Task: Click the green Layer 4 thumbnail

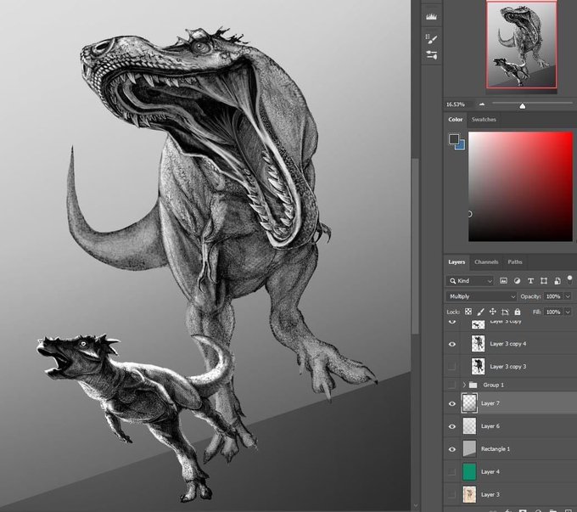Action: [x=469, y=472]
